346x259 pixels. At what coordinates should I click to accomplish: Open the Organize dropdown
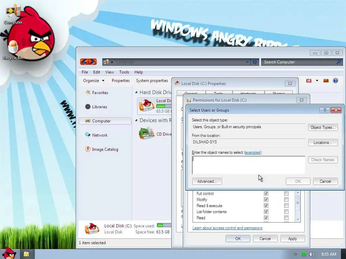[x=94, y=81]
